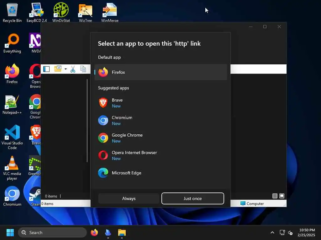Open the Recycle Bin desktop icon
Screen dimensions: 321x240
[x=12, y=12]
